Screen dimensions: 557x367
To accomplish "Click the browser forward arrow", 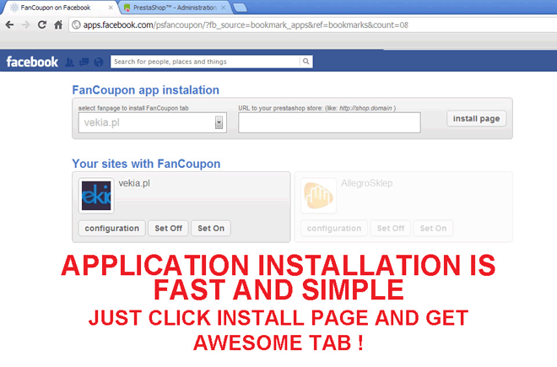I will pyautogui.click(x=25, y=24).
